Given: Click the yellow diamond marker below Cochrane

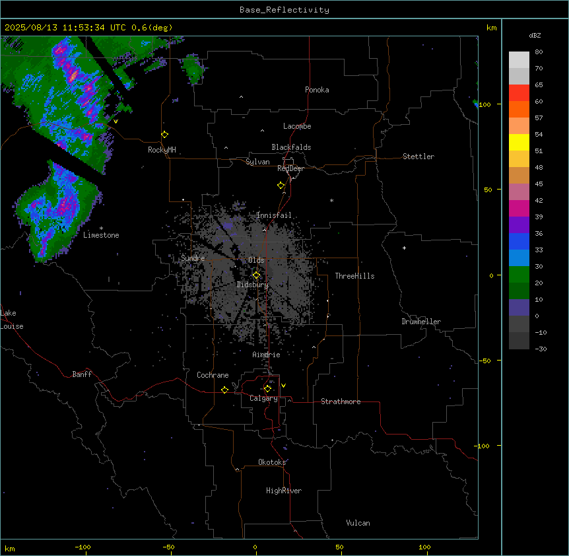Looking at the screenshot, I should (x=224, y=390).
